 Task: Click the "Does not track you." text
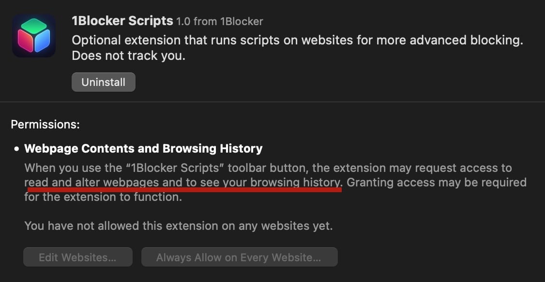click(x=128, y=56)
